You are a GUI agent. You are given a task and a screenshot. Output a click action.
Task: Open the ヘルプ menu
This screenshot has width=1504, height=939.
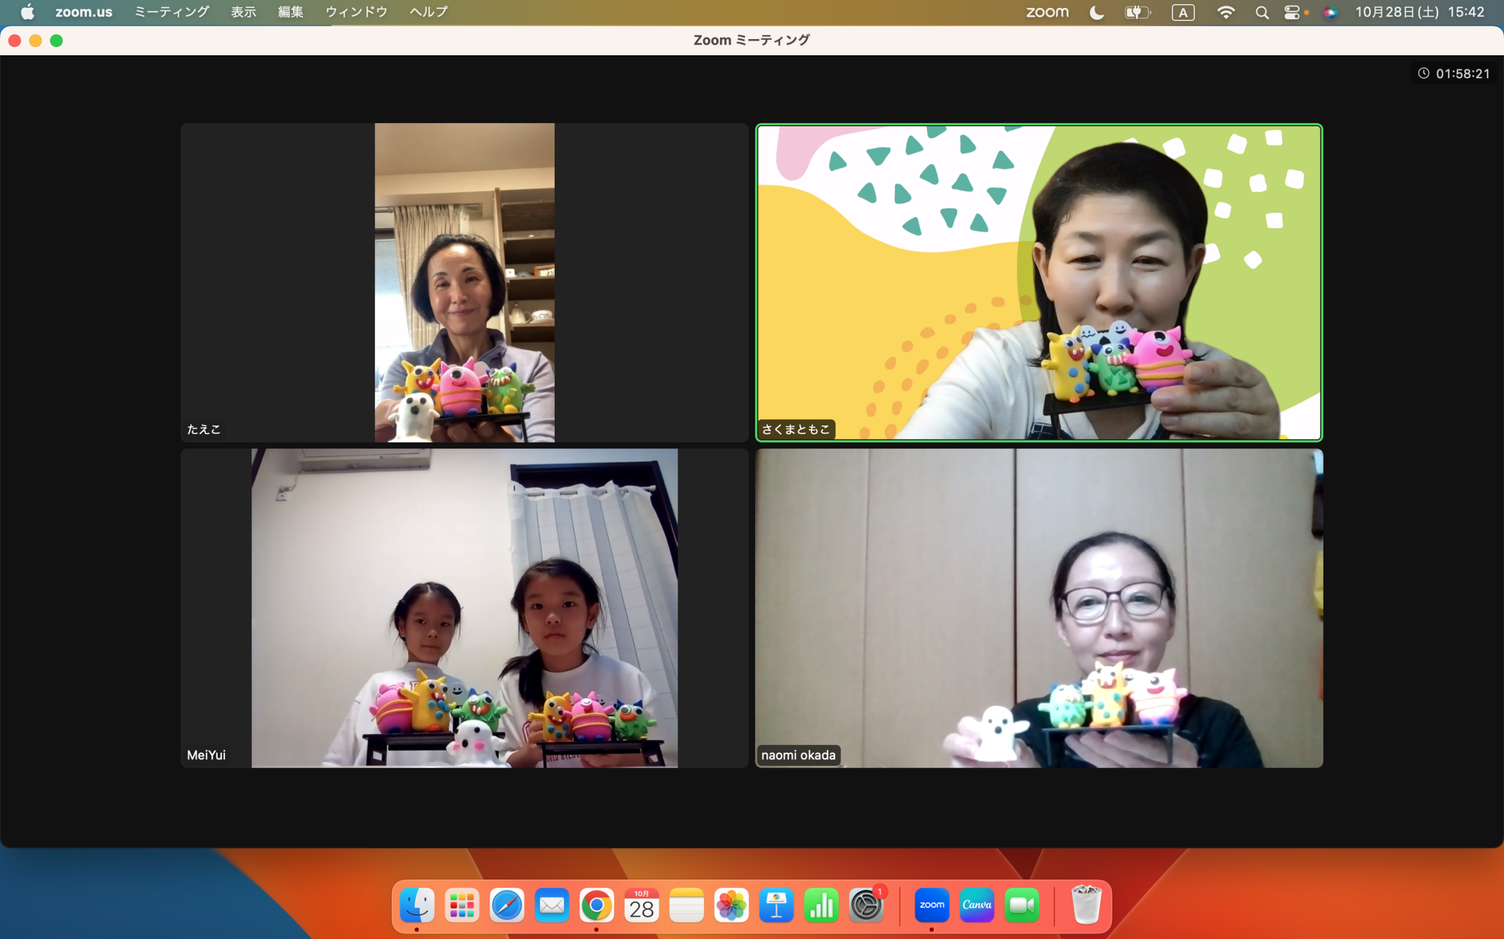point(428,12)
